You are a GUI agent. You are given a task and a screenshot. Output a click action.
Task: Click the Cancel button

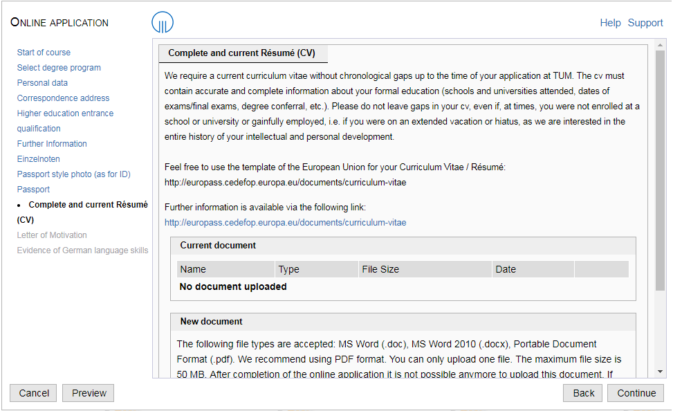33,393
